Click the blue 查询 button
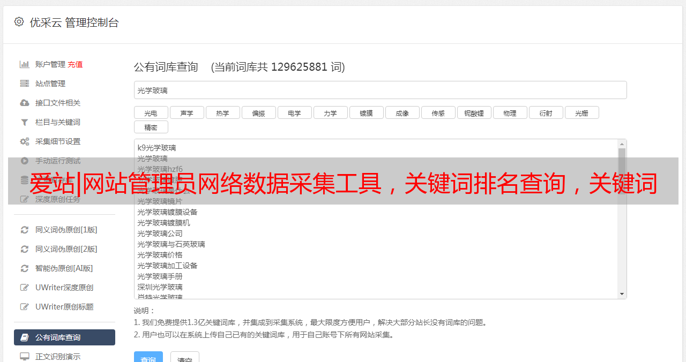 coord(148,358)
